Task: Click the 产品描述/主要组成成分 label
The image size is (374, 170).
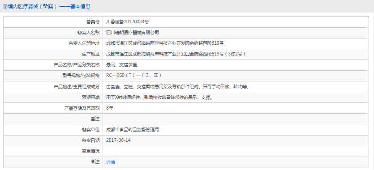Action: [76, 86]
